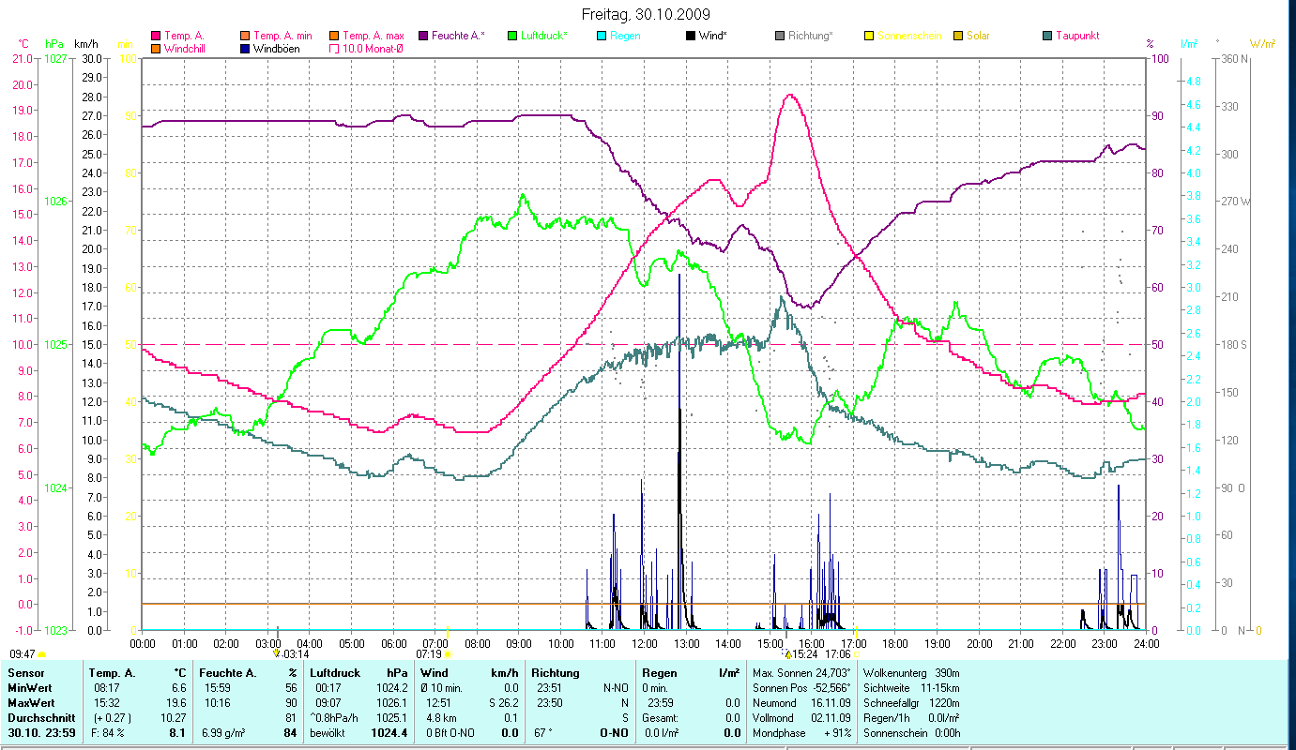Click the sun icon beside 09:47
The height and width of the screenshot is (750, 1296).
pyautogui.click(x=42, y=654)
